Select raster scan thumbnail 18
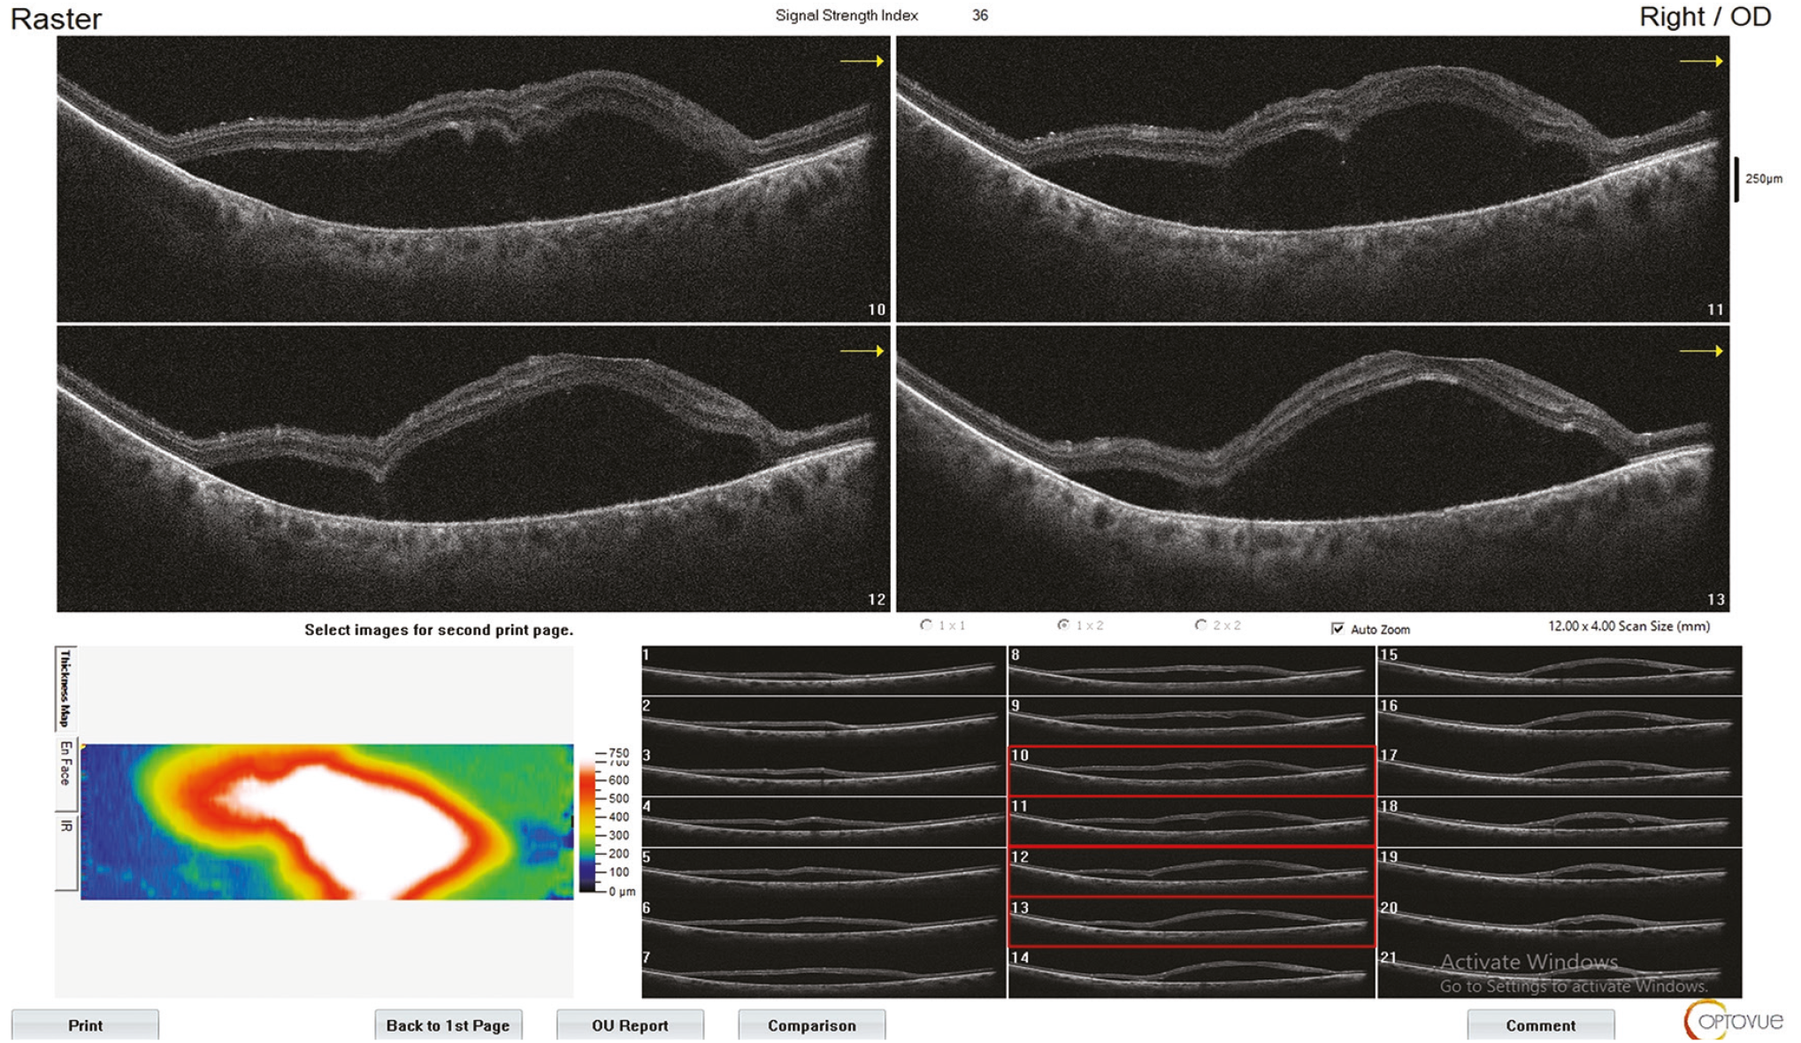The height and width of the screenshot is (1043, 1801). pos(1560,822)
